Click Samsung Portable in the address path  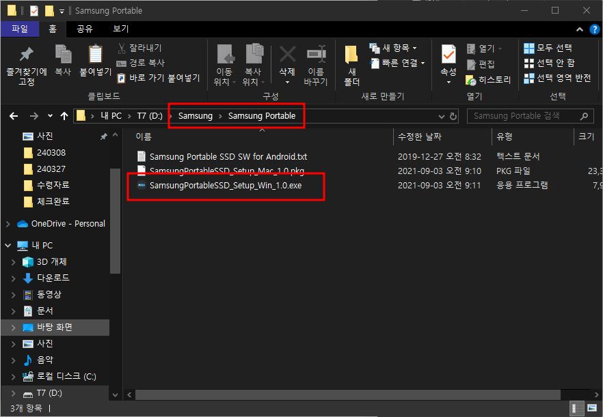pos(262,116)
